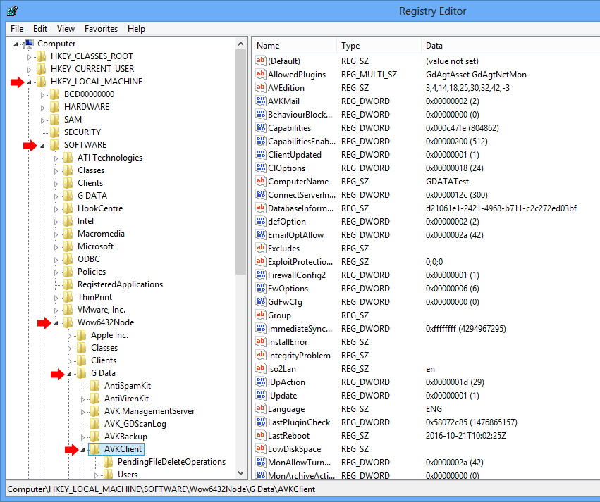The width and height of the screenshot is (600, 502).
Task: Click the Excludes string value icon
Action: tap(261, 248)
